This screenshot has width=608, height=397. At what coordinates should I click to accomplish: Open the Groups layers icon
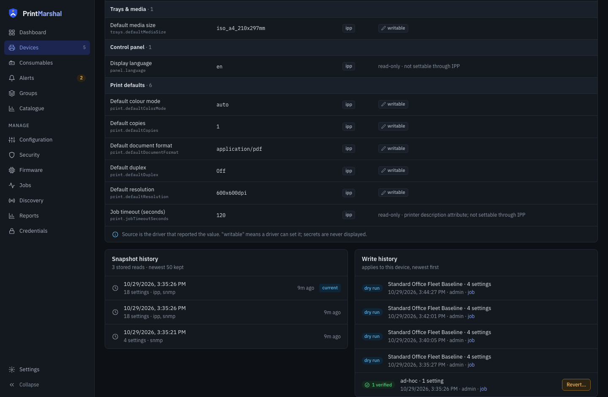[12, 93]
